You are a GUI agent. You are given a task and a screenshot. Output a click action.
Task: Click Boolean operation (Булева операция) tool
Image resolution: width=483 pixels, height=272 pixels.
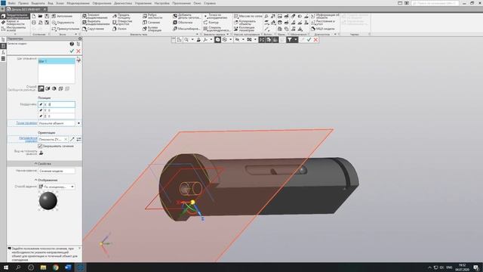pos(152,29)
